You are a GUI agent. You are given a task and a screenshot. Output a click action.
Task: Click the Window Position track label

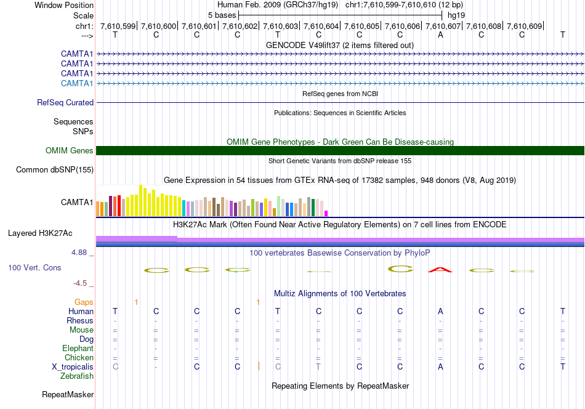64,5
